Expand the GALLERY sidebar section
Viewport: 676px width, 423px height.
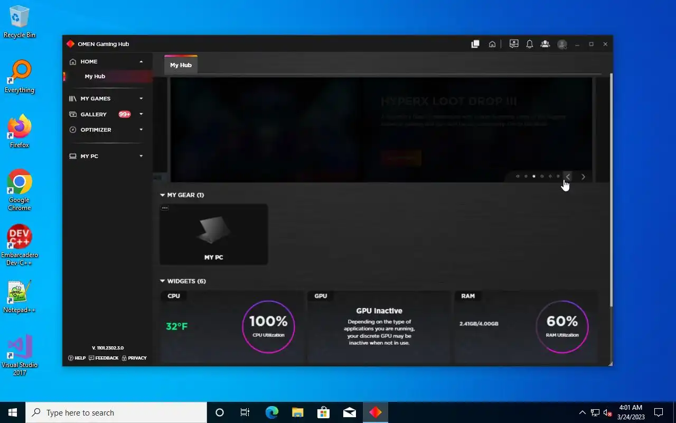coord(141,114)
